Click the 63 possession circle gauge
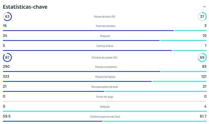 click(7, 17)
